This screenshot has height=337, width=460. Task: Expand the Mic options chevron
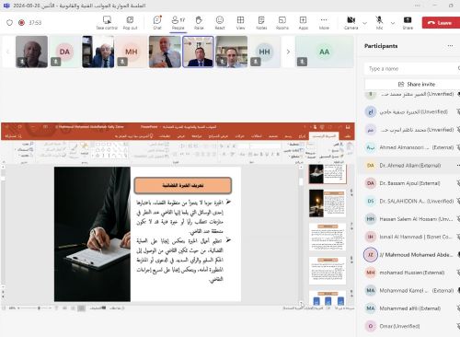(x=393, y=23)
